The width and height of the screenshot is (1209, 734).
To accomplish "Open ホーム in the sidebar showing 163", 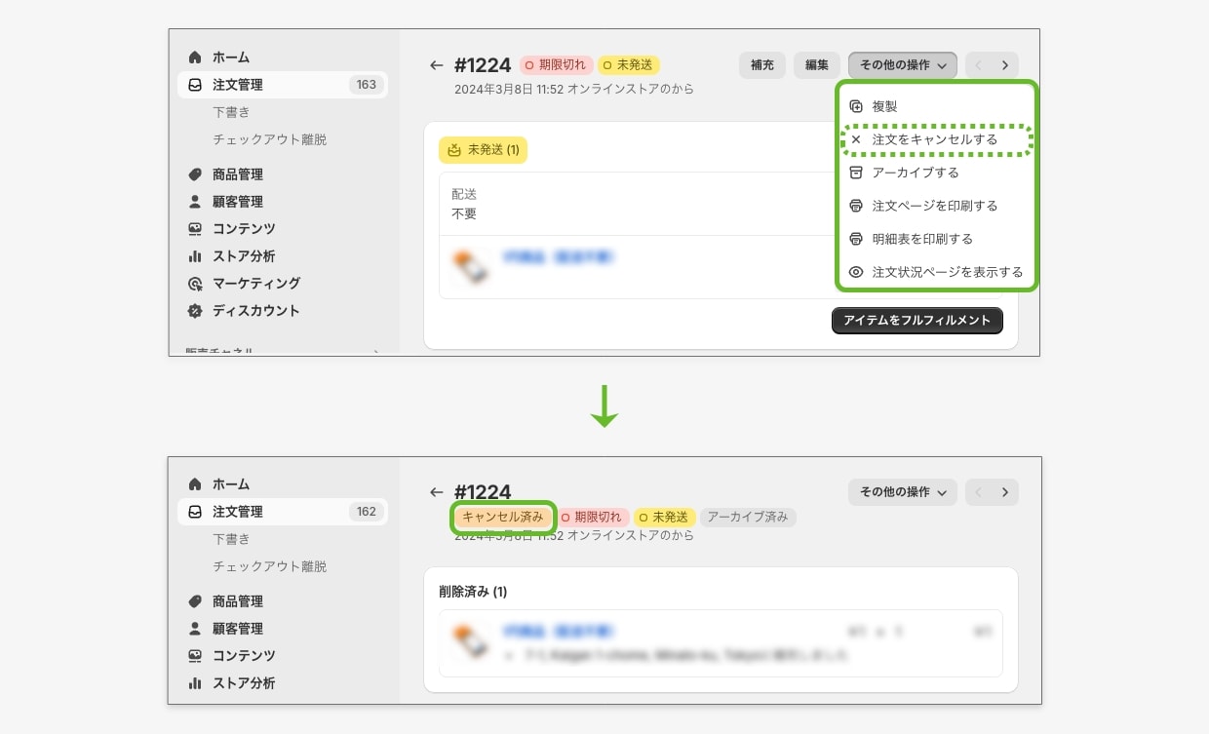I will click(x=230, y=58).
